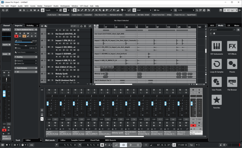Click the Sends section in Channel strip
Screen dimensions: 242x148
click(x=6, y=54)
